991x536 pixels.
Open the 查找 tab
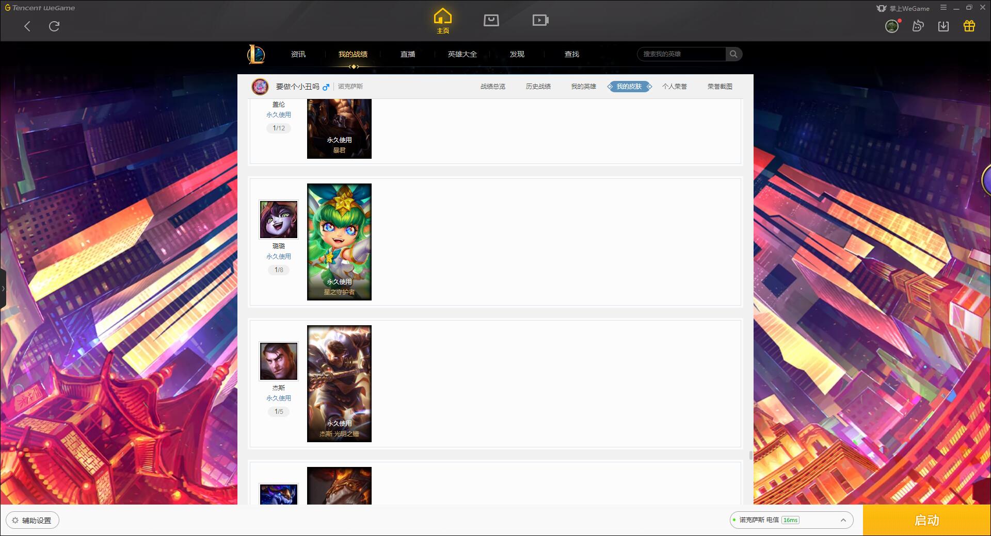572,54
